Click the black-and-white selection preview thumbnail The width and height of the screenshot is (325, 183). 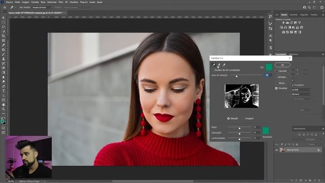click(x=242, y=96)
